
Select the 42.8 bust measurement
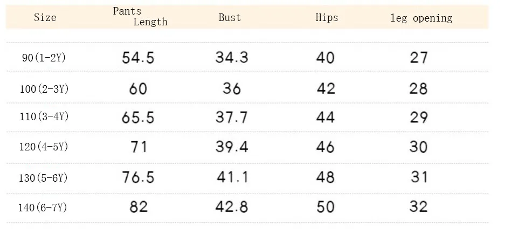[232, 207]
